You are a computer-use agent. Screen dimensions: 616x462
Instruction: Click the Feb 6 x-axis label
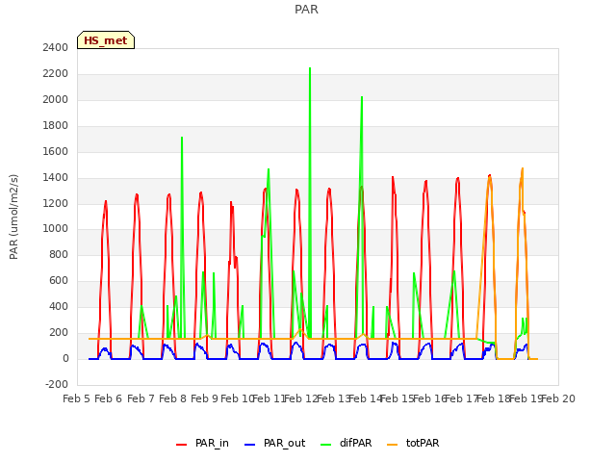109,398
